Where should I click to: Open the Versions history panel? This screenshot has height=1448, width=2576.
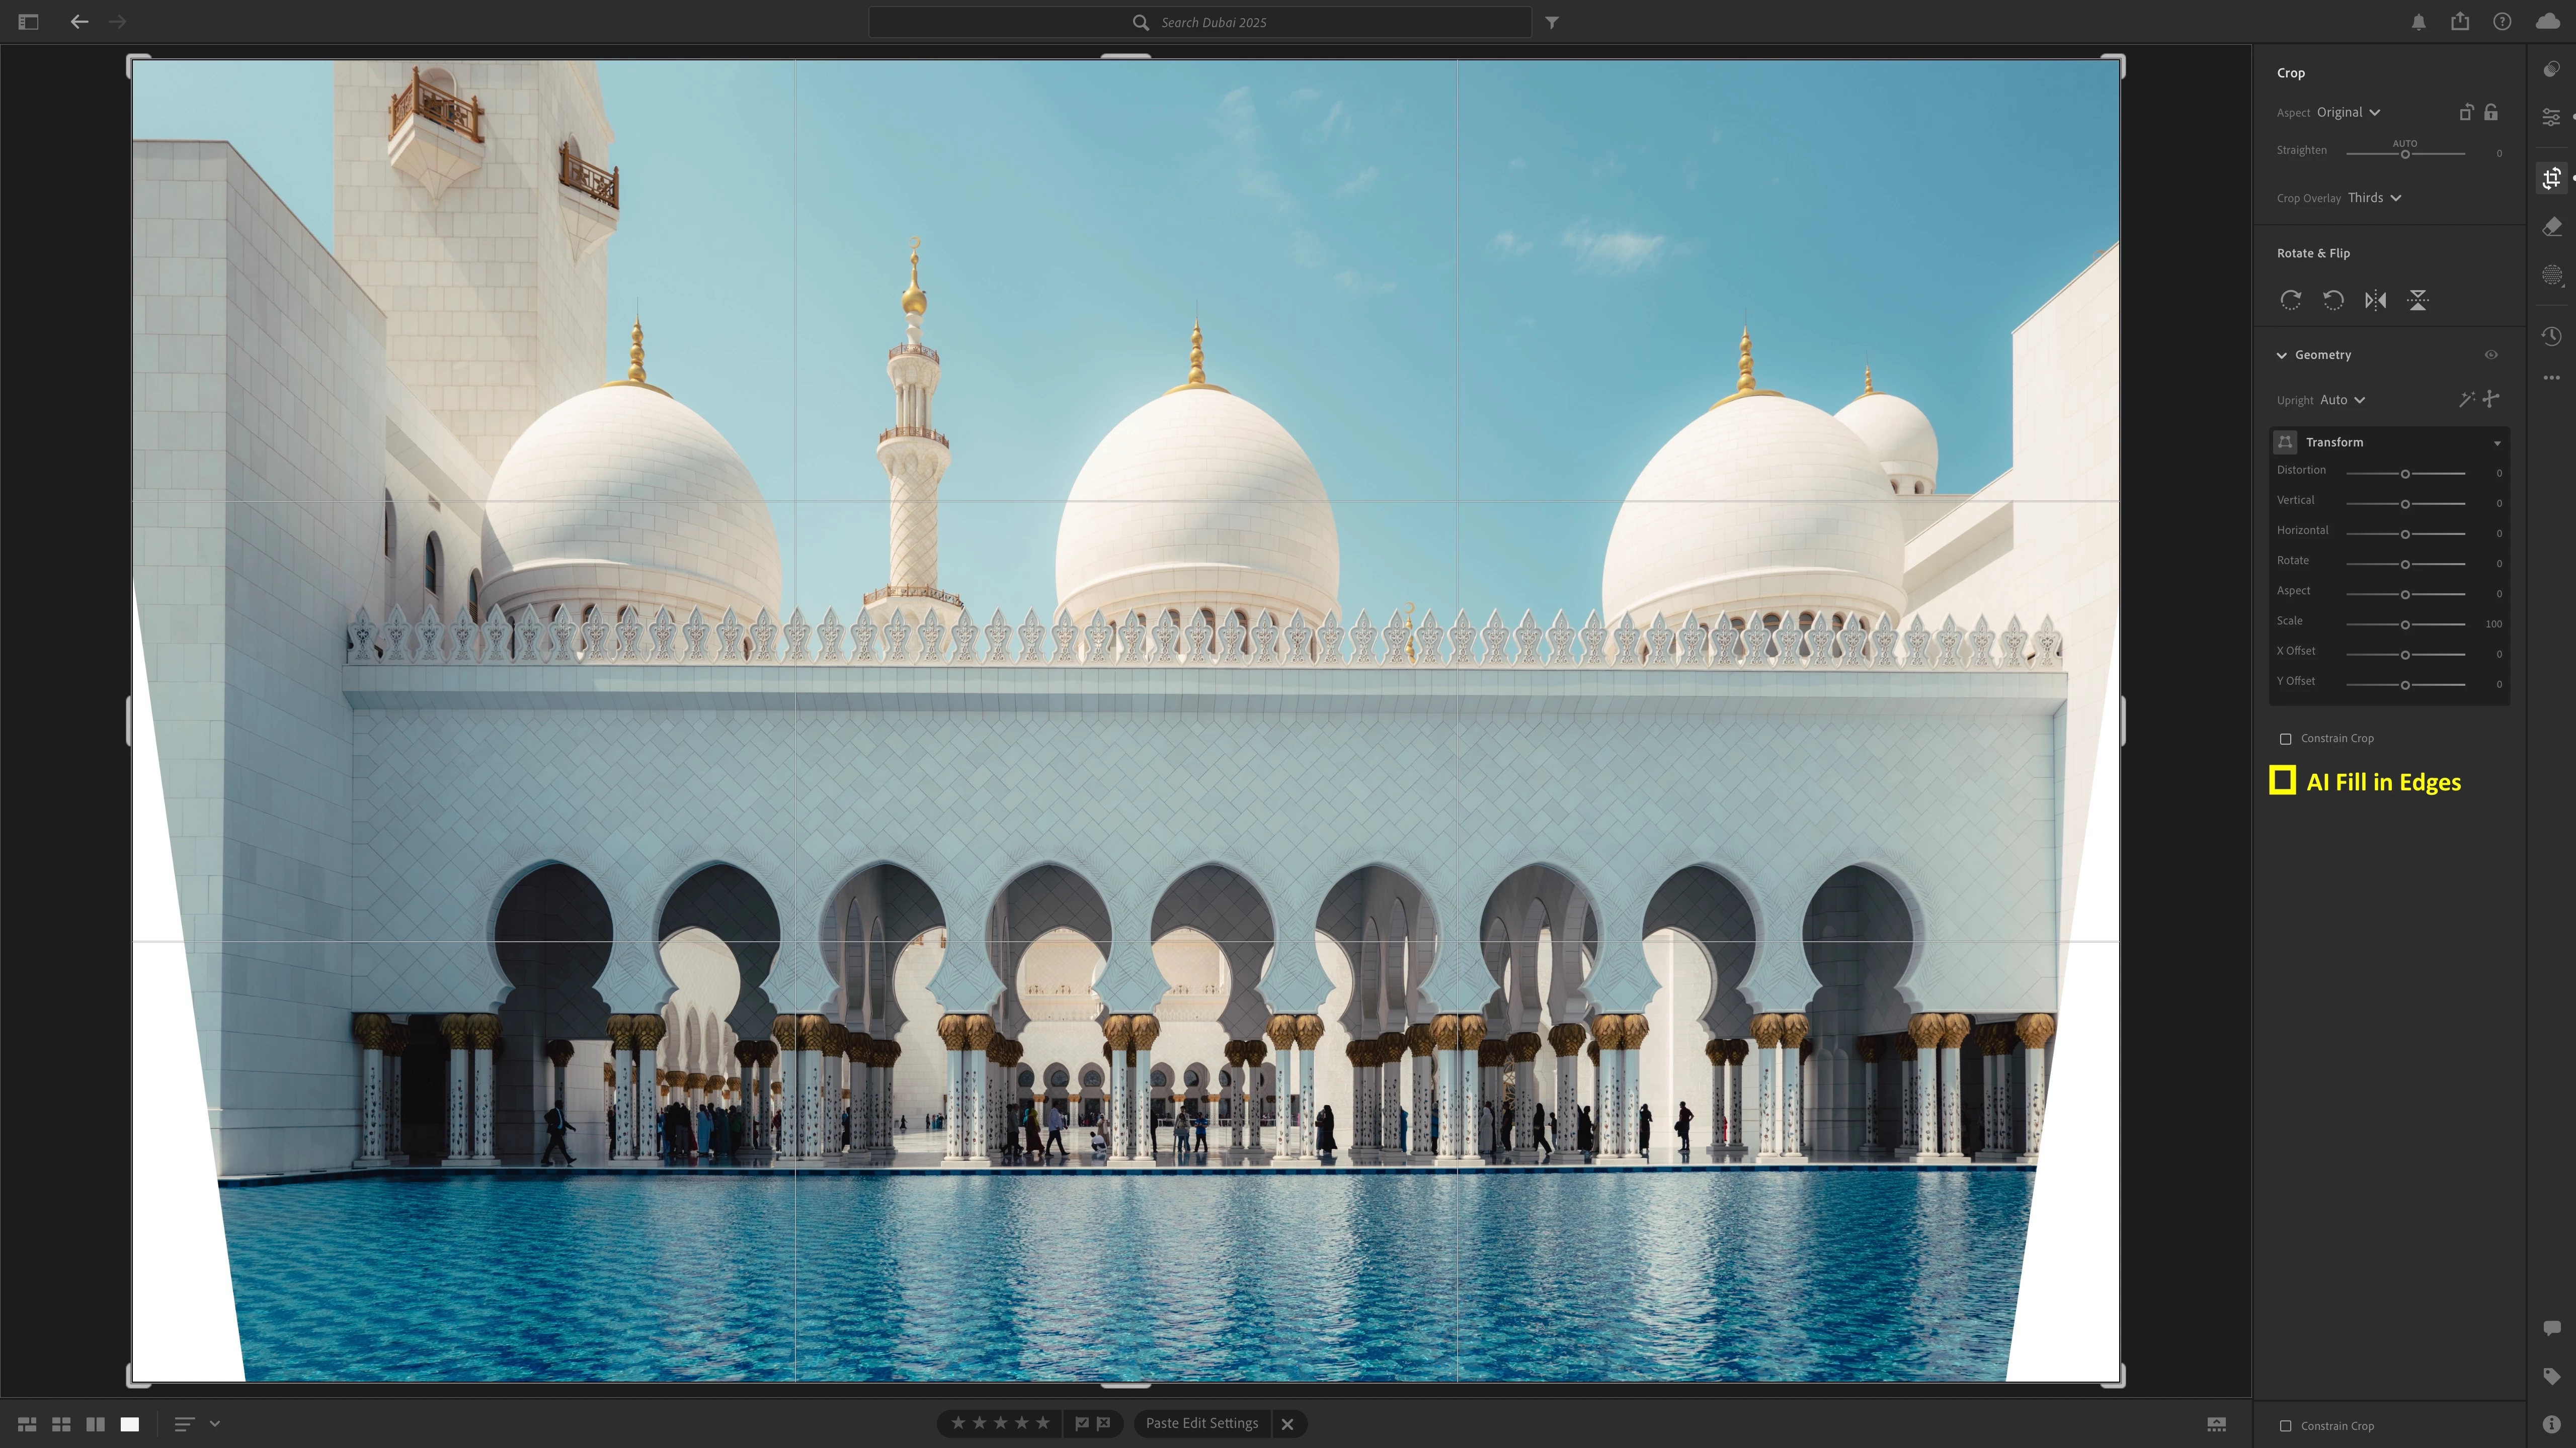pos(2552,336)
